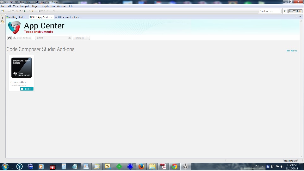This screenshot has width=304, height=171.
Task: Open the Project menu
Action: (x=36, y=6)
